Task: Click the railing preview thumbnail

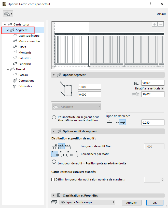Action: (108, 45)
